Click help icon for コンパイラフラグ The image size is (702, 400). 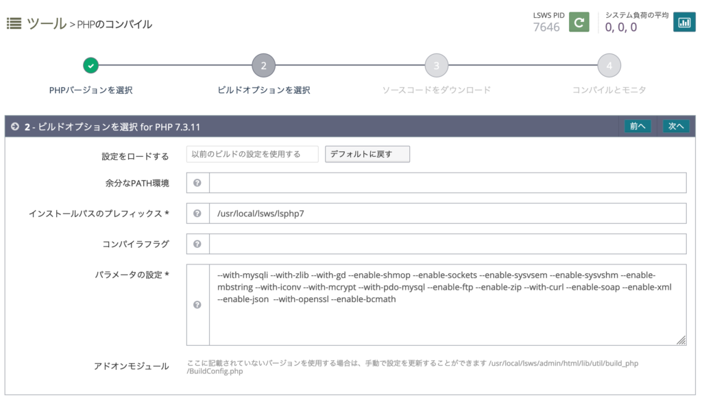click(x=197, y=244)
